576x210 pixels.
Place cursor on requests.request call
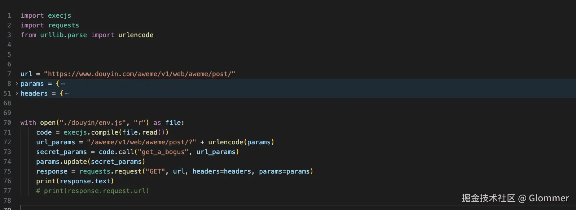pyautogui.click(x=111, y=171)
